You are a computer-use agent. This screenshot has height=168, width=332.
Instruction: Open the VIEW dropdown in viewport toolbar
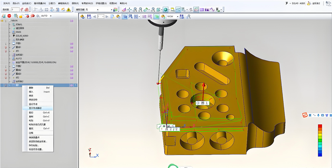(178, 17)
